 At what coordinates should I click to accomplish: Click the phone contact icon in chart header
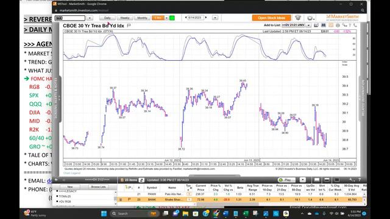coord(355,26)
